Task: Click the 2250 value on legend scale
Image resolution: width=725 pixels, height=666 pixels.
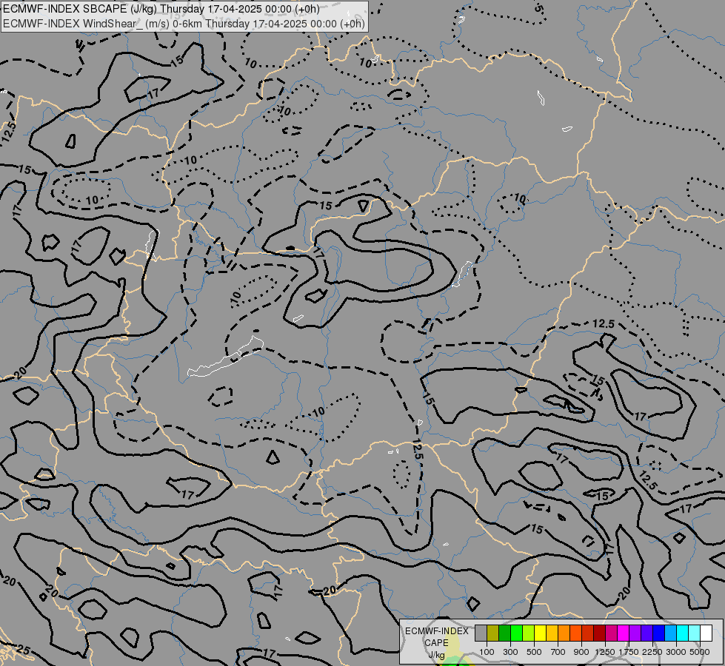Action: click(652, 652)
